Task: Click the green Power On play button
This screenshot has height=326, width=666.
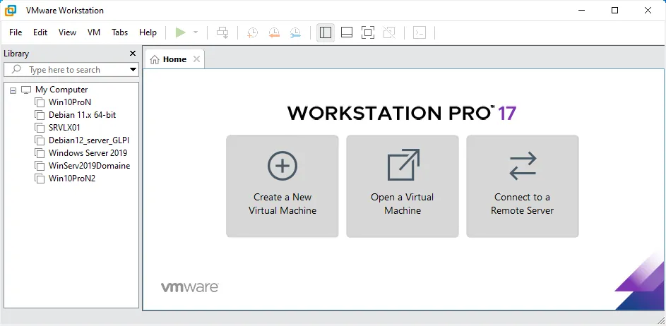Action: coord(181,32)
